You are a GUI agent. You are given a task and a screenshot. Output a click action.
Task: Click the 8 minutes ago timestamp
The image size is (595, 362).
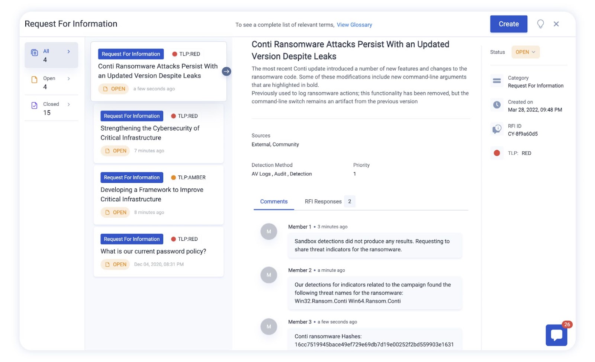[x=149, y=212]
